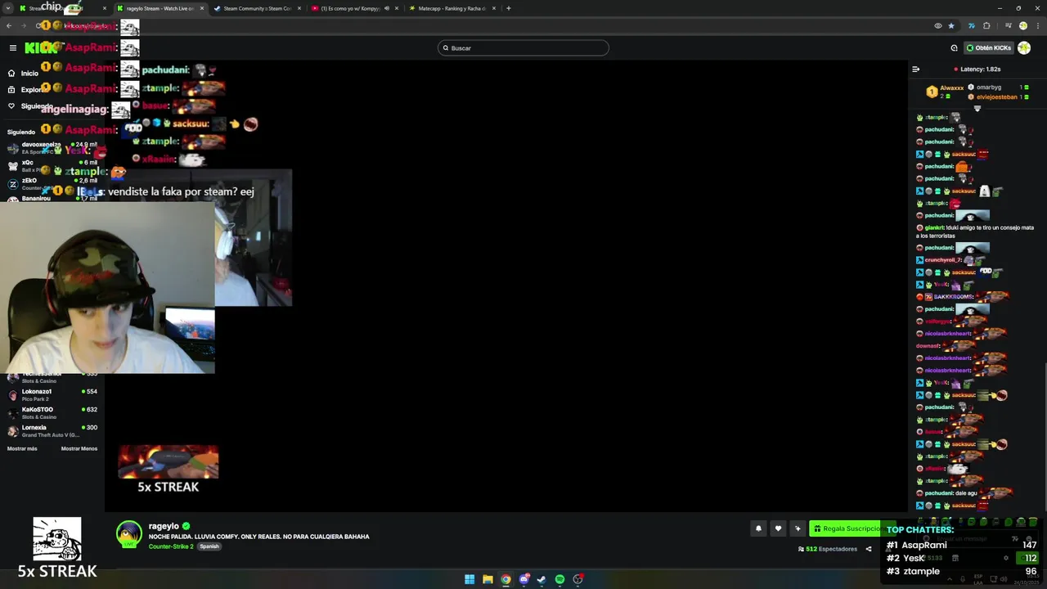Open the rageylo streamer avatar
The height and width of the screenshot is (589, 1047).
click(128, 533)
